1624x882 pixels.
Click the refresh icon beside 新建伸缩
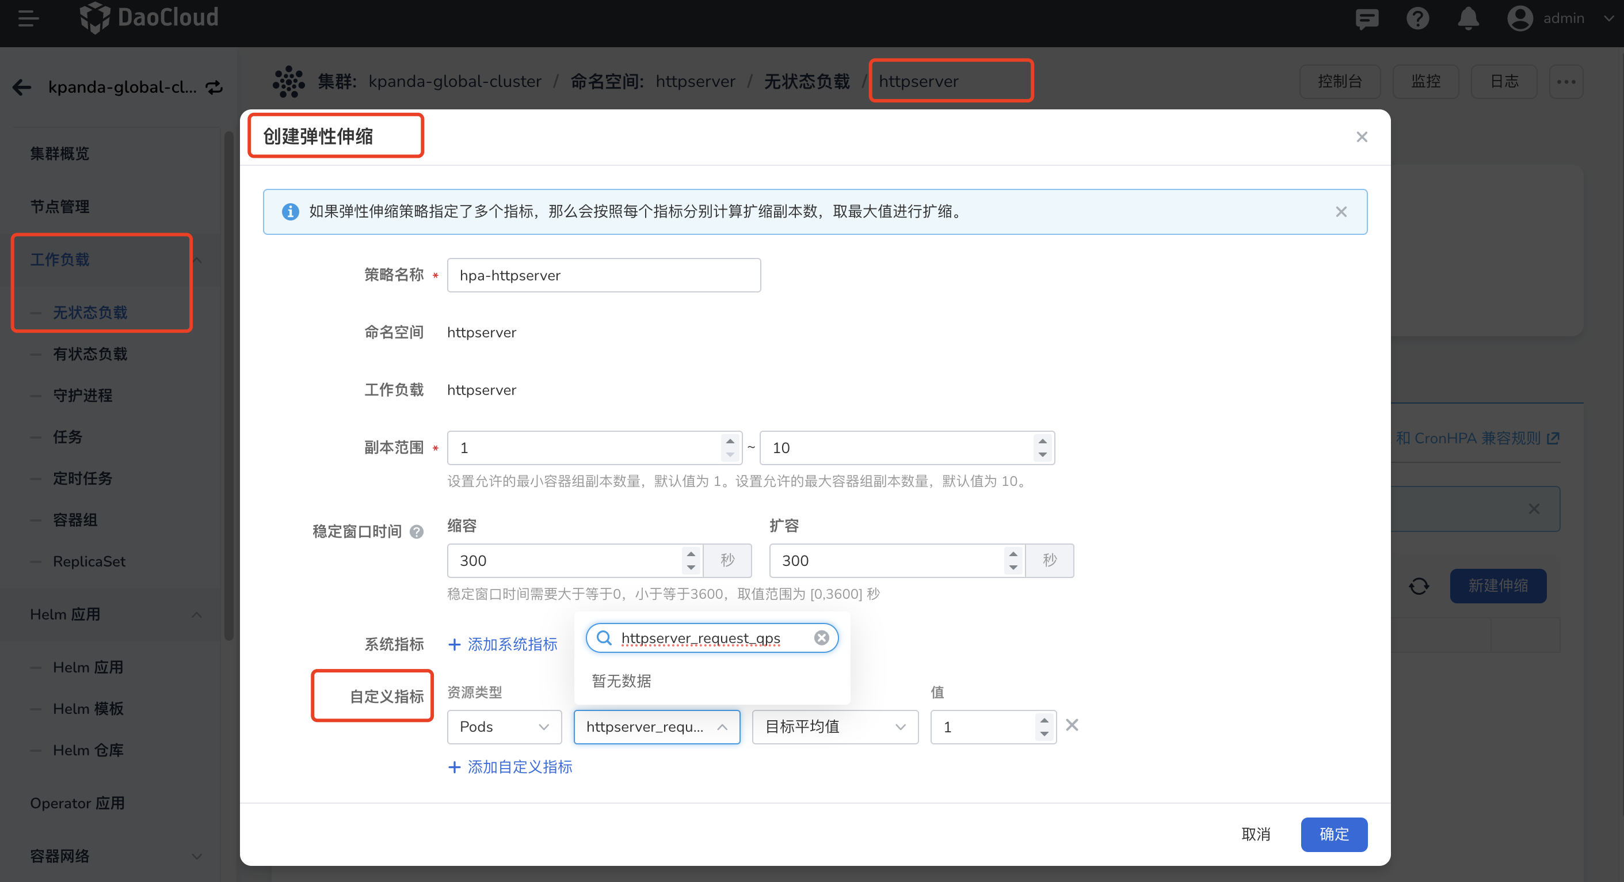click(1419, 586)
